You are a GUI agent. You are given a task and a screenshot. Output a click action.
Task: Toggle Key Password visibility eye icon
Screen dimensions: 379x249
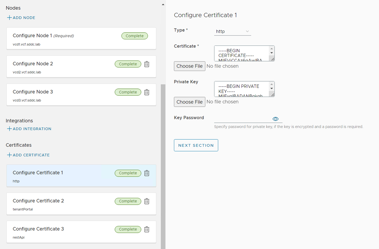pos(275,119)
